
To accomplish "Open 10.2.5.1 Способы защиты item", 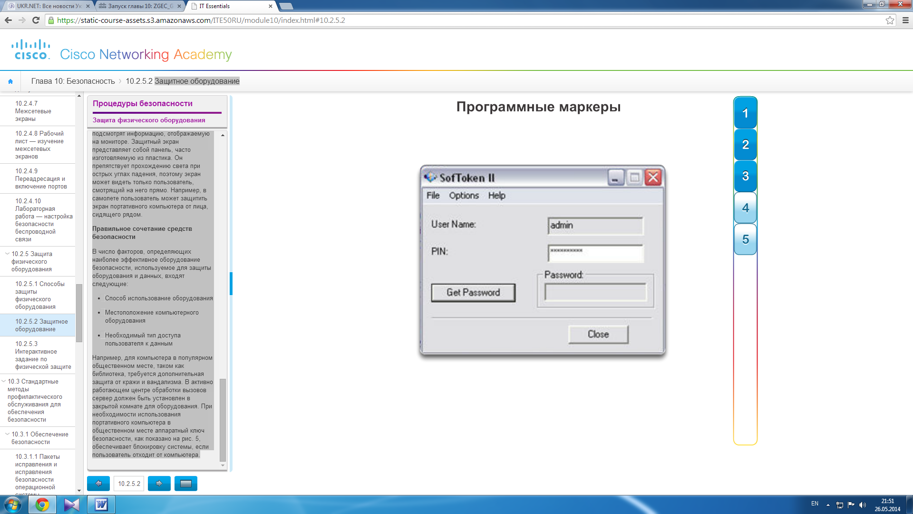I will click(x=37, y=295).
